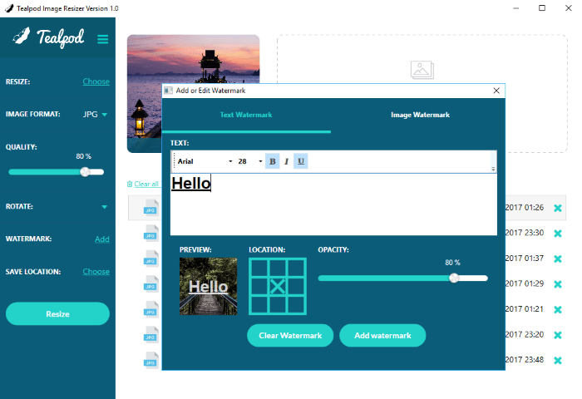Click the Clear Watermark button
The height and width of the screenshot is (399, 582).
(290, 336)
